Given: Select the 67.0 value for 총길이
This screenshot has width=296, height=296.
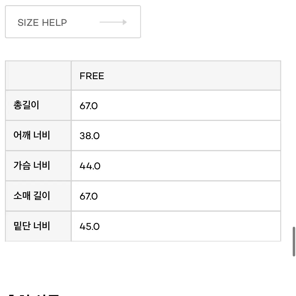Looking at the screenshot, I should [88, 106].
